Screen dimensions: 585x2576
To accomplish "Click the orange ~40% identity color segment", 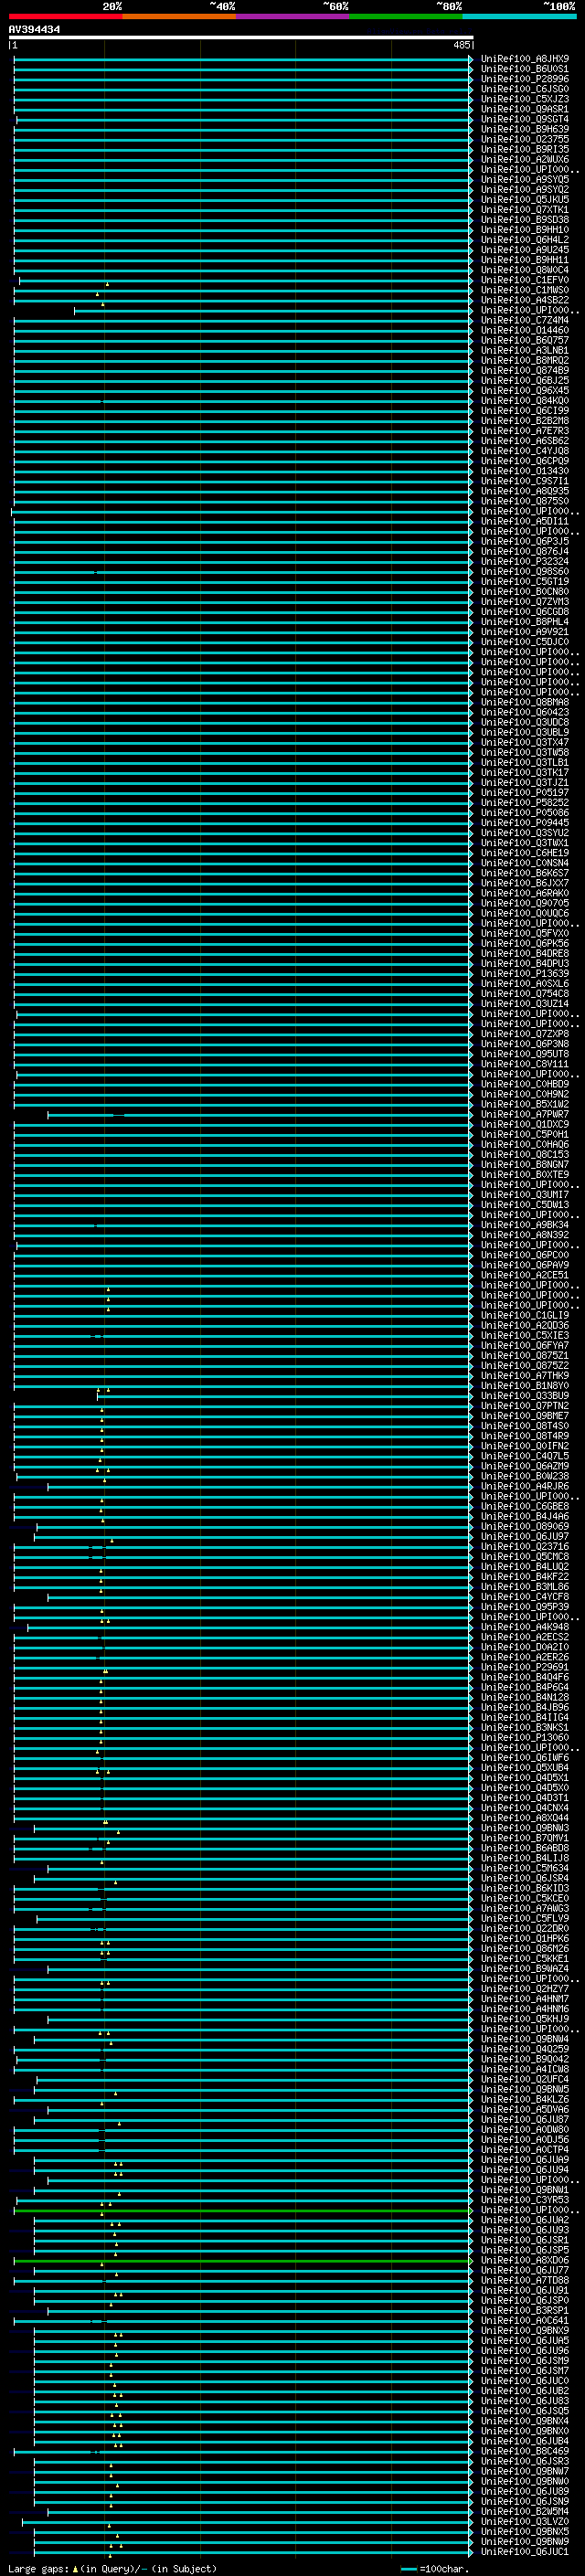I will (x=179, y=16).
